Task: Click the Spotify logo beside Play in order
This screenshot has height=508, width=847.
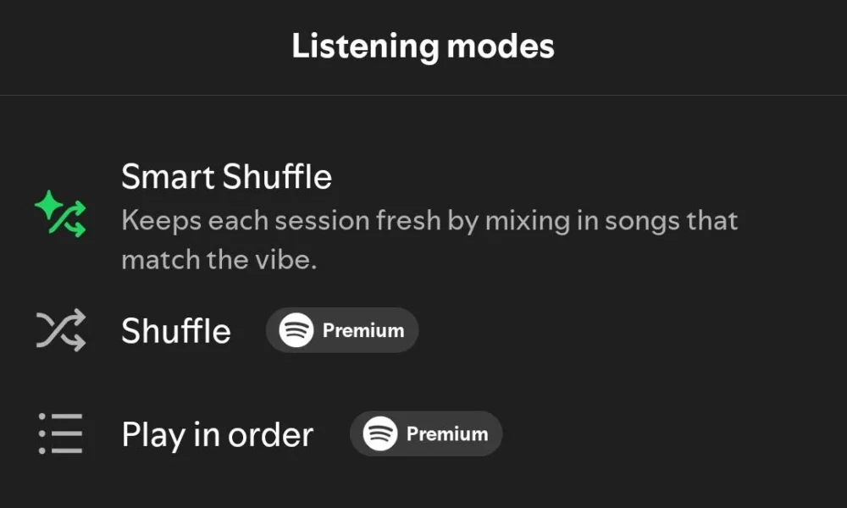Action: (x=380, y=433)
